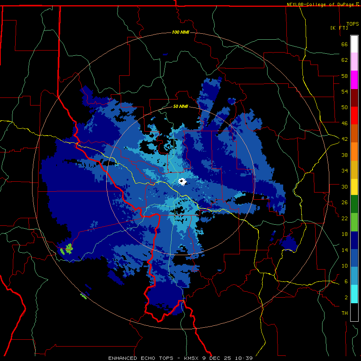361x361 pixels.
Task: Click the 10 legend scale value
Action: (345, 266)
